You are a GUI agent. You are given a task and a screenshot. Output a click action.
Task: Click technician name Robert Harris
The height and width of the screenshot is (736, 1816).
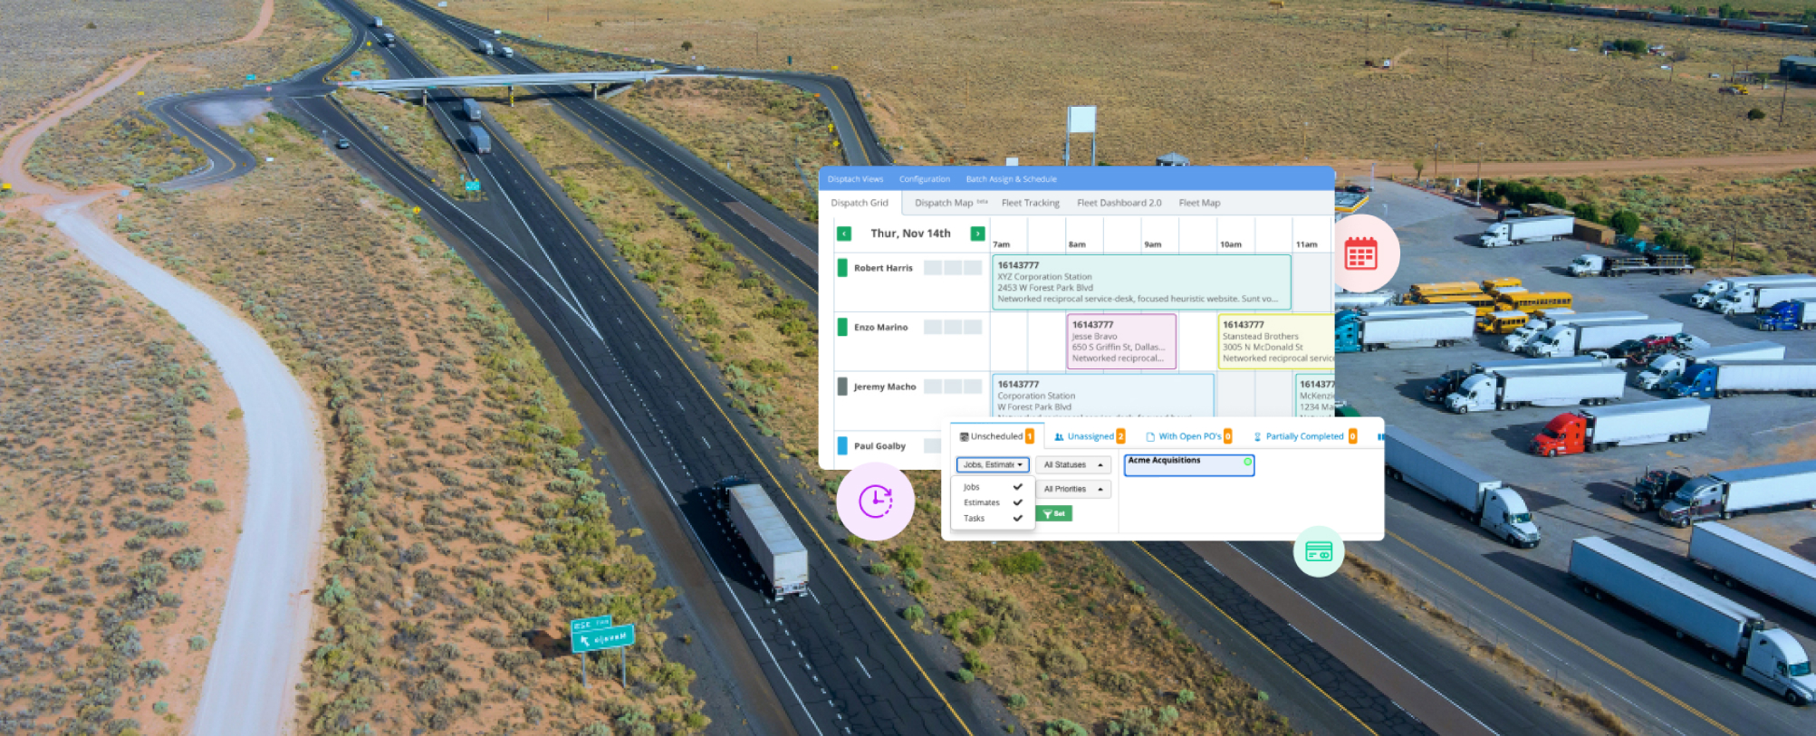pyautogui.click(x=883, y=268)
